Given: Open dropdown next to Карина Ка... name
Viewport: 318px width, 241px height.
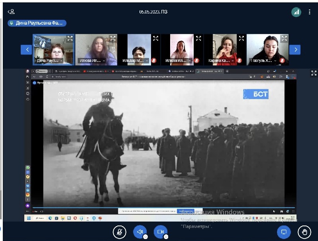Looking at the screenshot, I should 232,61.
